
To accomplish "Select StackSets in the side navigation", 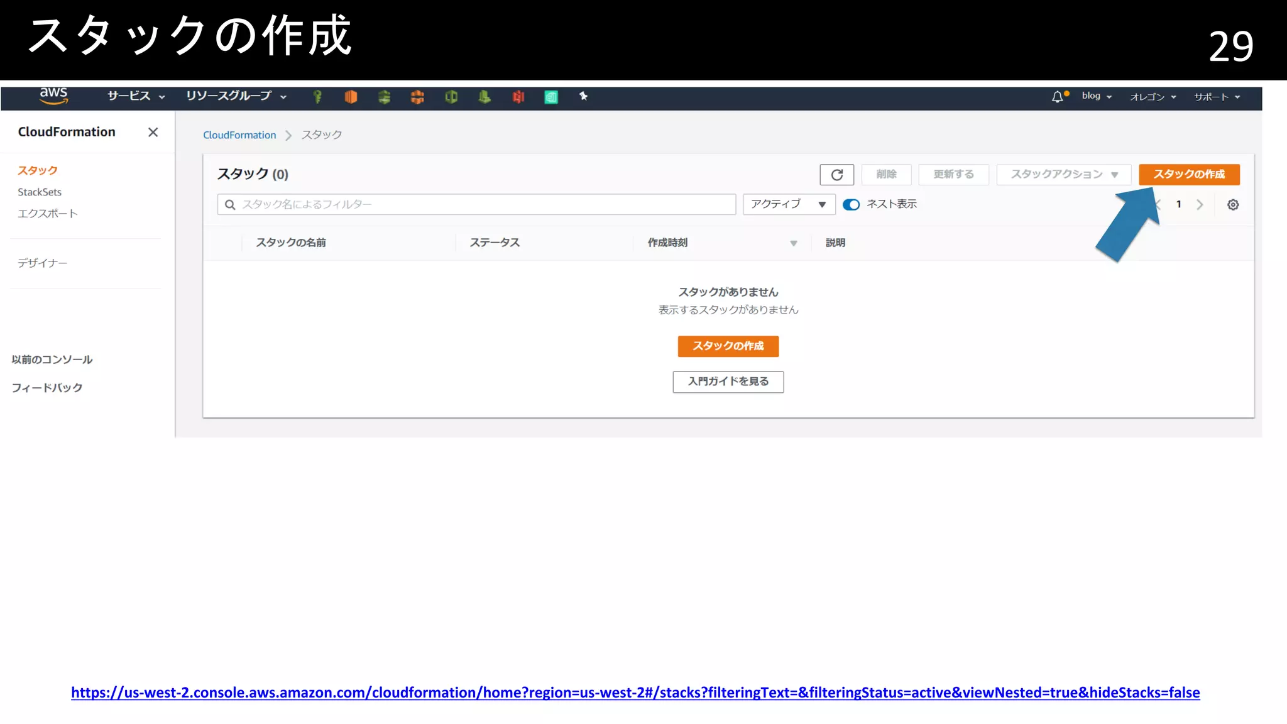I will point(40,192).
